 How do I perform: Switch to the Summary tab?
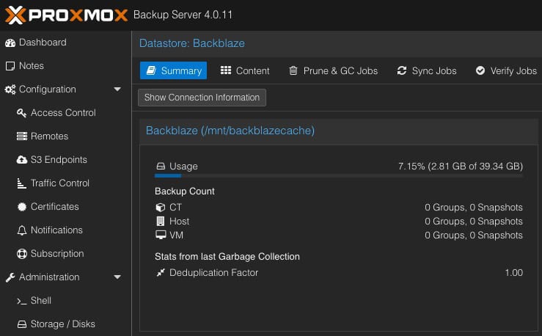coord(174,70)
